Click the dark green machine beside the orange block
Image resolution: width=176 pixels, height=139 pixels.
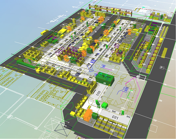point(95,116)
